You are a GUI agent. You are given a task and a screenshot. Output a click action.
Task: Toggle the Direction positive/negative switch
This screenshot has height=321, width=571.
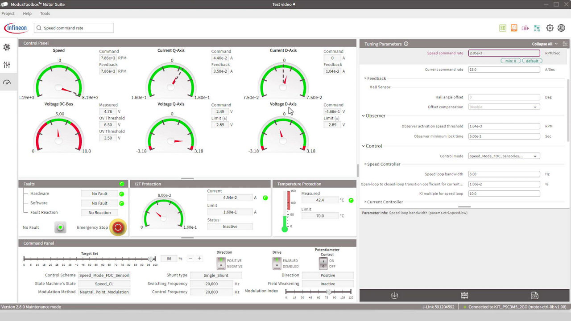[221, 263]
